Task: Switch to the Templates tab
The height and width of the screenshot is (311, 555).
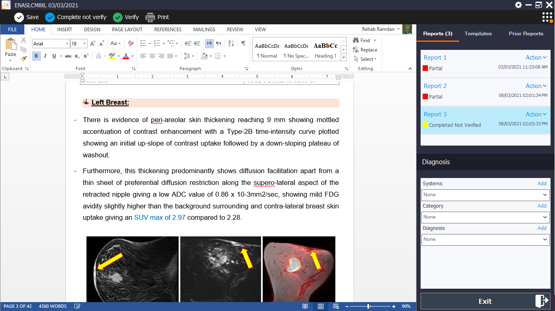Action: (x=478, y=34)
